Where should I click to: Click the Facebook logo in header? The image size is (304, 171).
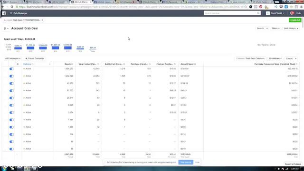tap(4, 13)
